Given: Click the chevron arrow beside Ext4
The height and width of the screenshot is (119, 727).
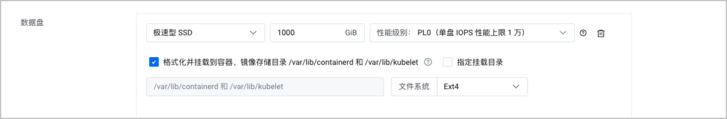Looking at the screenshot, I should pos(516,86).
